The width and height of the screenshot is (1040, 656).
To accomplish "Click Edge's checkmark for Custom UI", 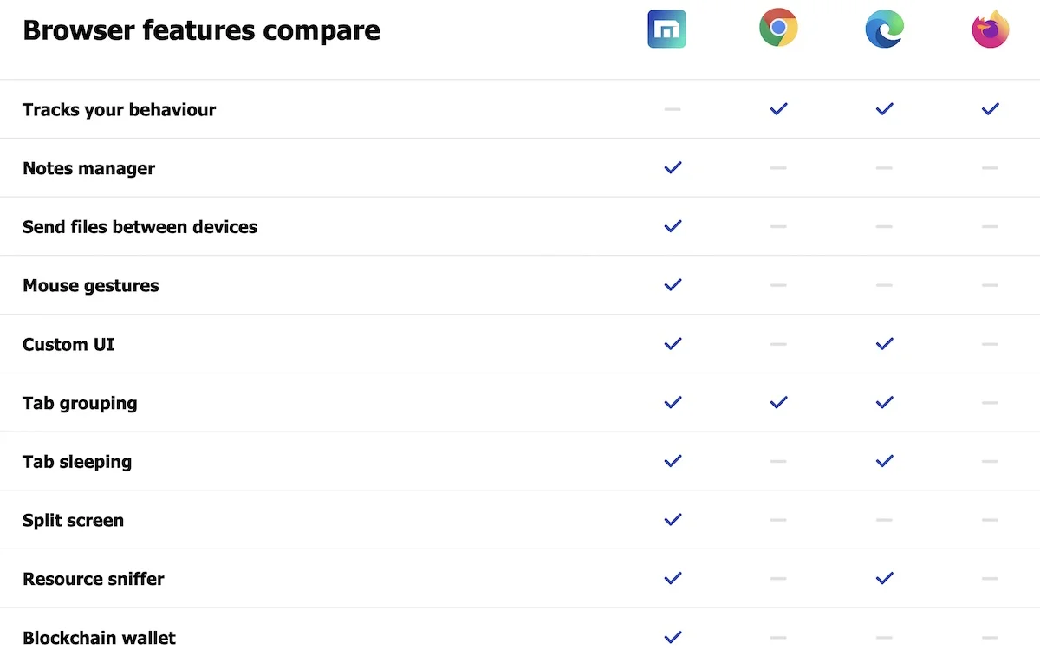I will coord(884,344).
